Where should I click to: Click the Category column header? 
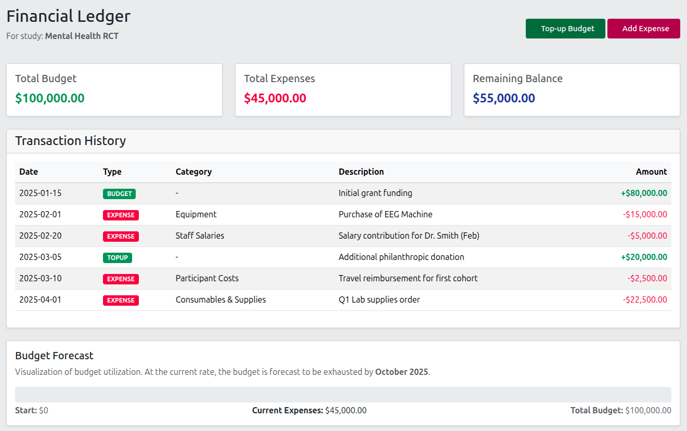pyautogui.click(x=193, y=172)
